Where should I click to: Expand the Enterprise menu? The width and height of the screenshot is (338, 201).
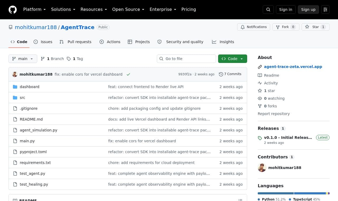[x=163, y=10]
